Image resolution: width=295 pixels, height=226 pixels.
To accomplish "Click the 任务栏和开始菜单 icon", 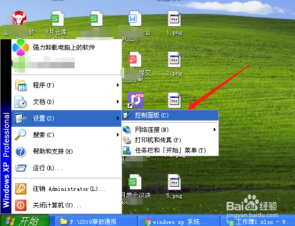I will (x=127, y=150).
